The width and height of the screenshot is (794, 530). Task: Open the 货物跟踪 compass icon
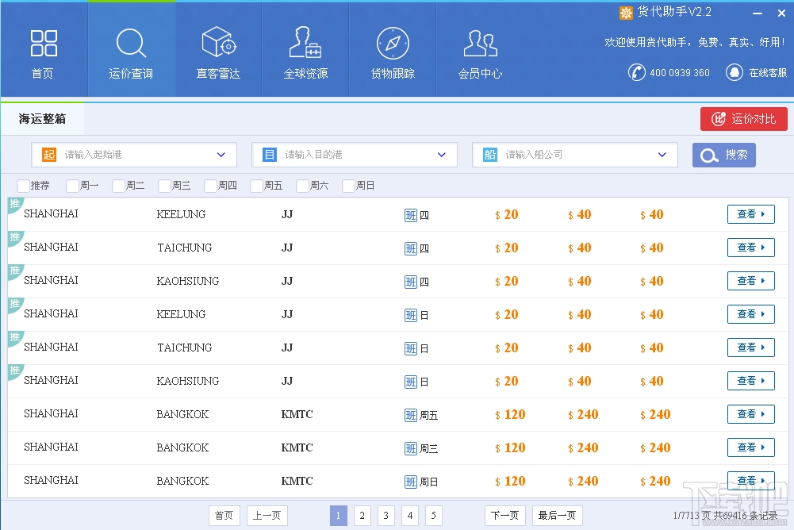[x=393, y=43]
